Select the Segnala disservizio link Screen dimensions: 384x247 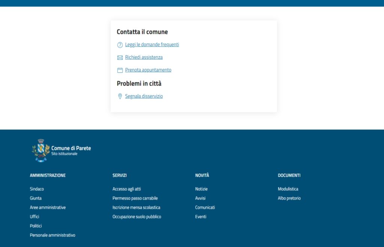[144, 96]
